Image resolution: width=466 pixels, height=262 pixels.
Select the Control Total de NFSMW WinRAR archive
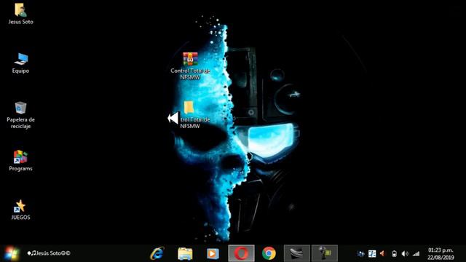click(x=190, y=66)
